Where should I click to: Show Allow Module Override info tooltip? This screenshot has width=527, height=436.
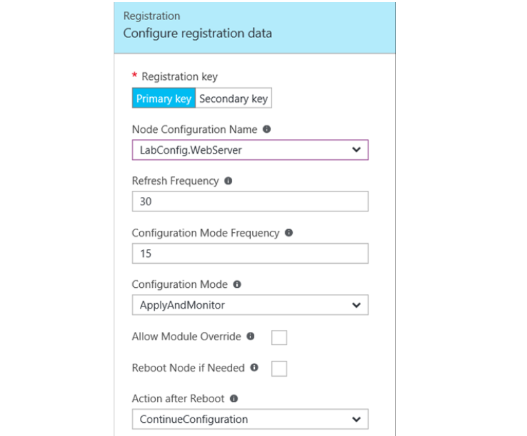pyautogui.click(x=250, y=337)
